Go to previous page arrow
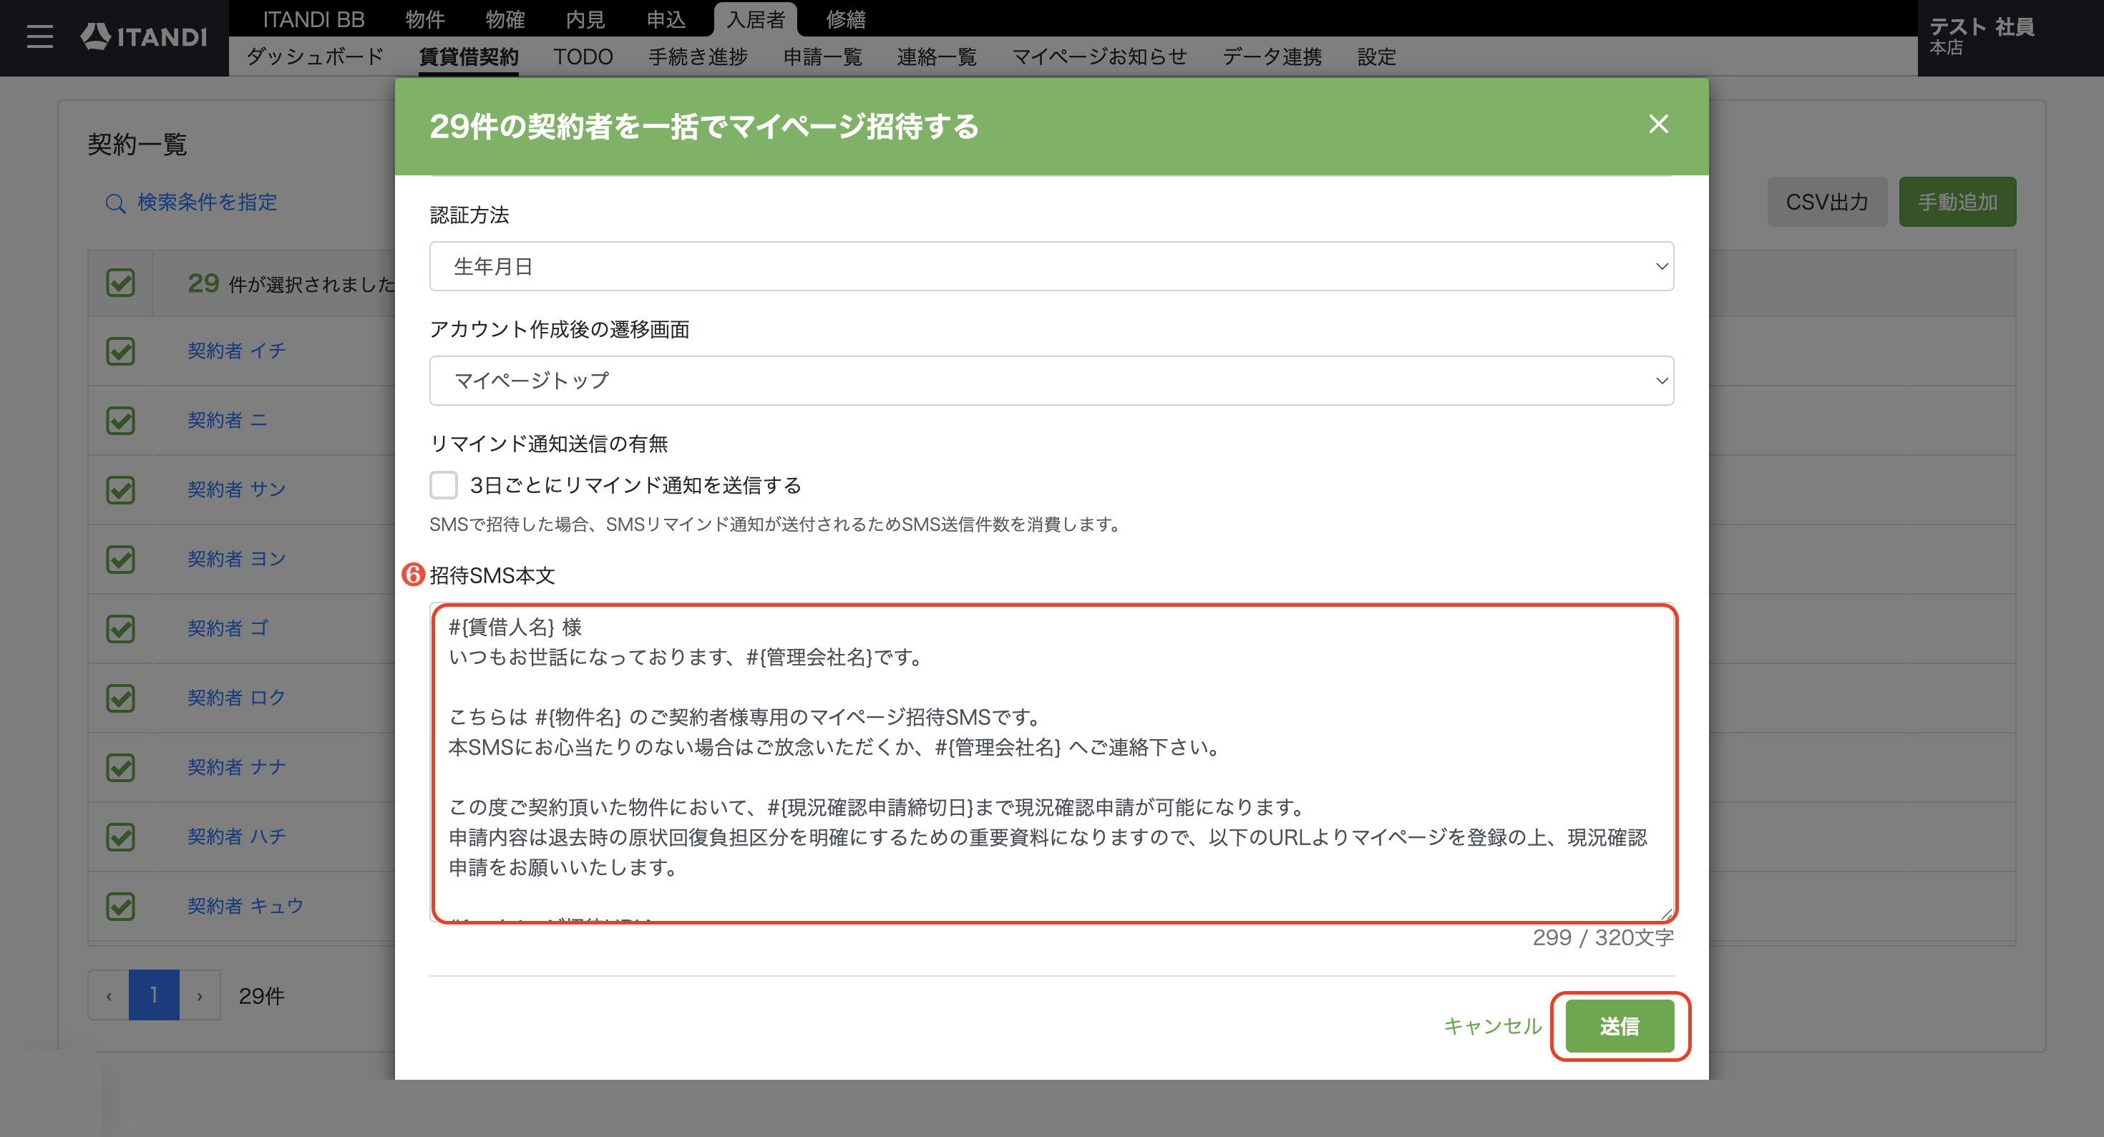Viewport: 2104px width, 1137px height. click(x=109, y=996)
